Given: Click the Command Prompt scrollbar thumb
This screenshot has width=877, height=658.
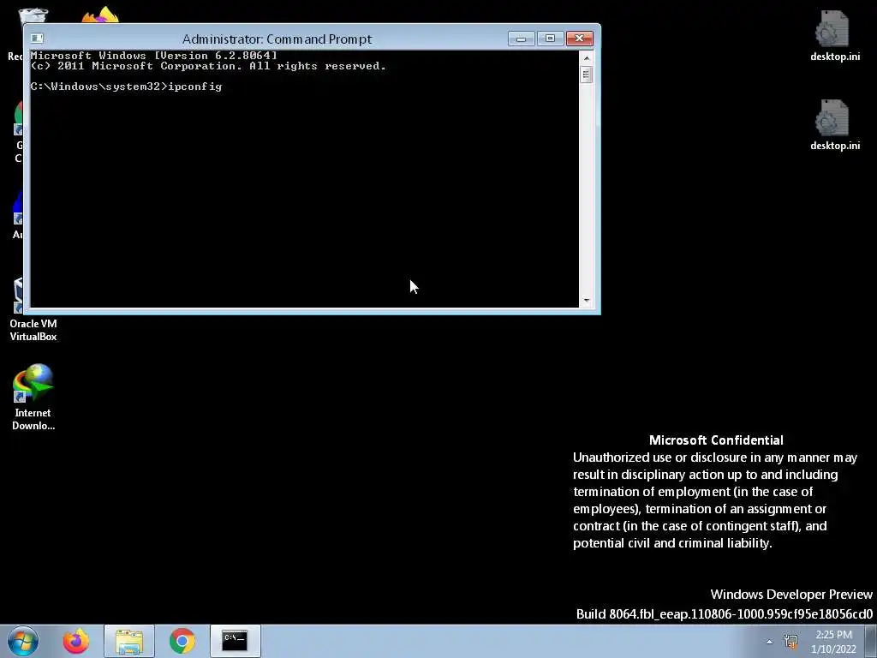Looking at the screenshot, I should [586, 75].
